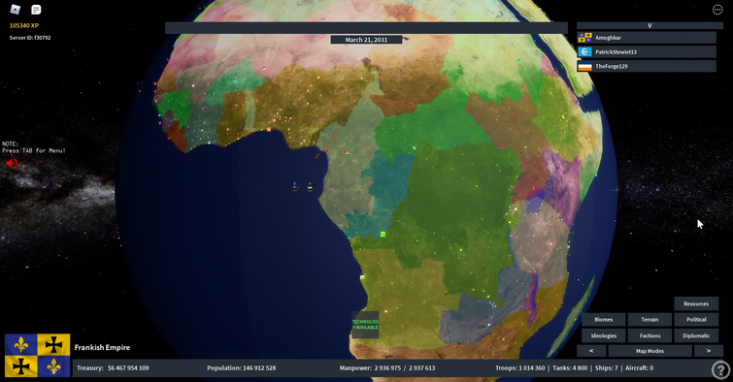Show the Ideologies map mode
733x382 pixels.
click(x=604, y=335)
